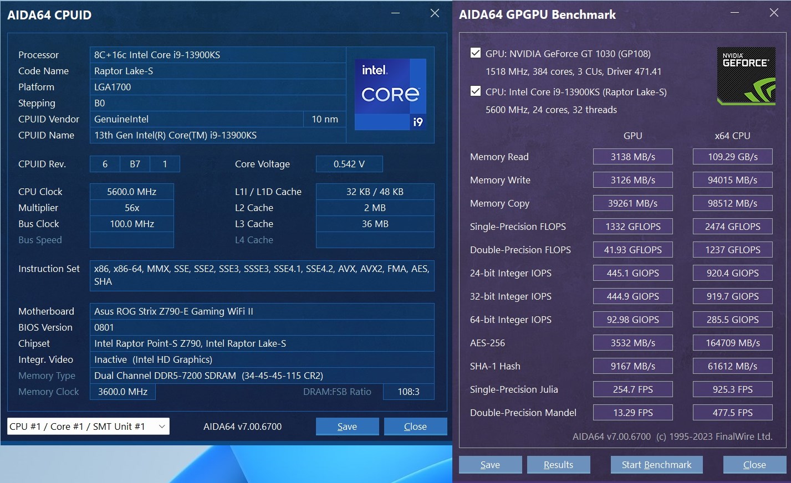Click the CPU Memory Copy result 98512 MB/s
This screenshot has height=483, width=791.
733,203
